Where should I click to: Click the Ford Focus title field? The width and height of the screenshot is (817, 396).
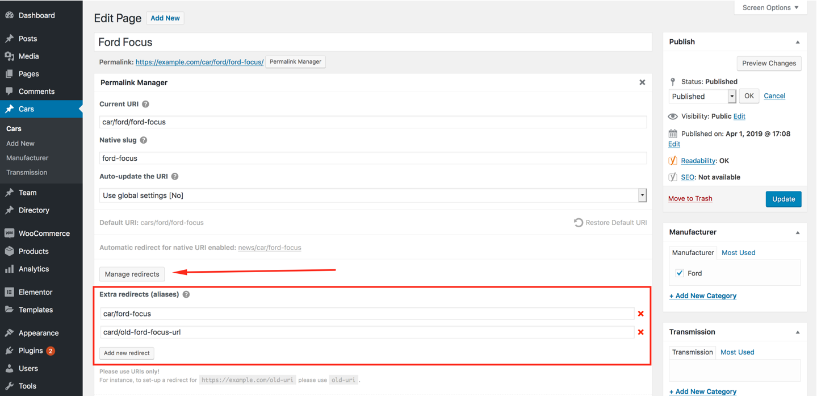tap(373, 42)
